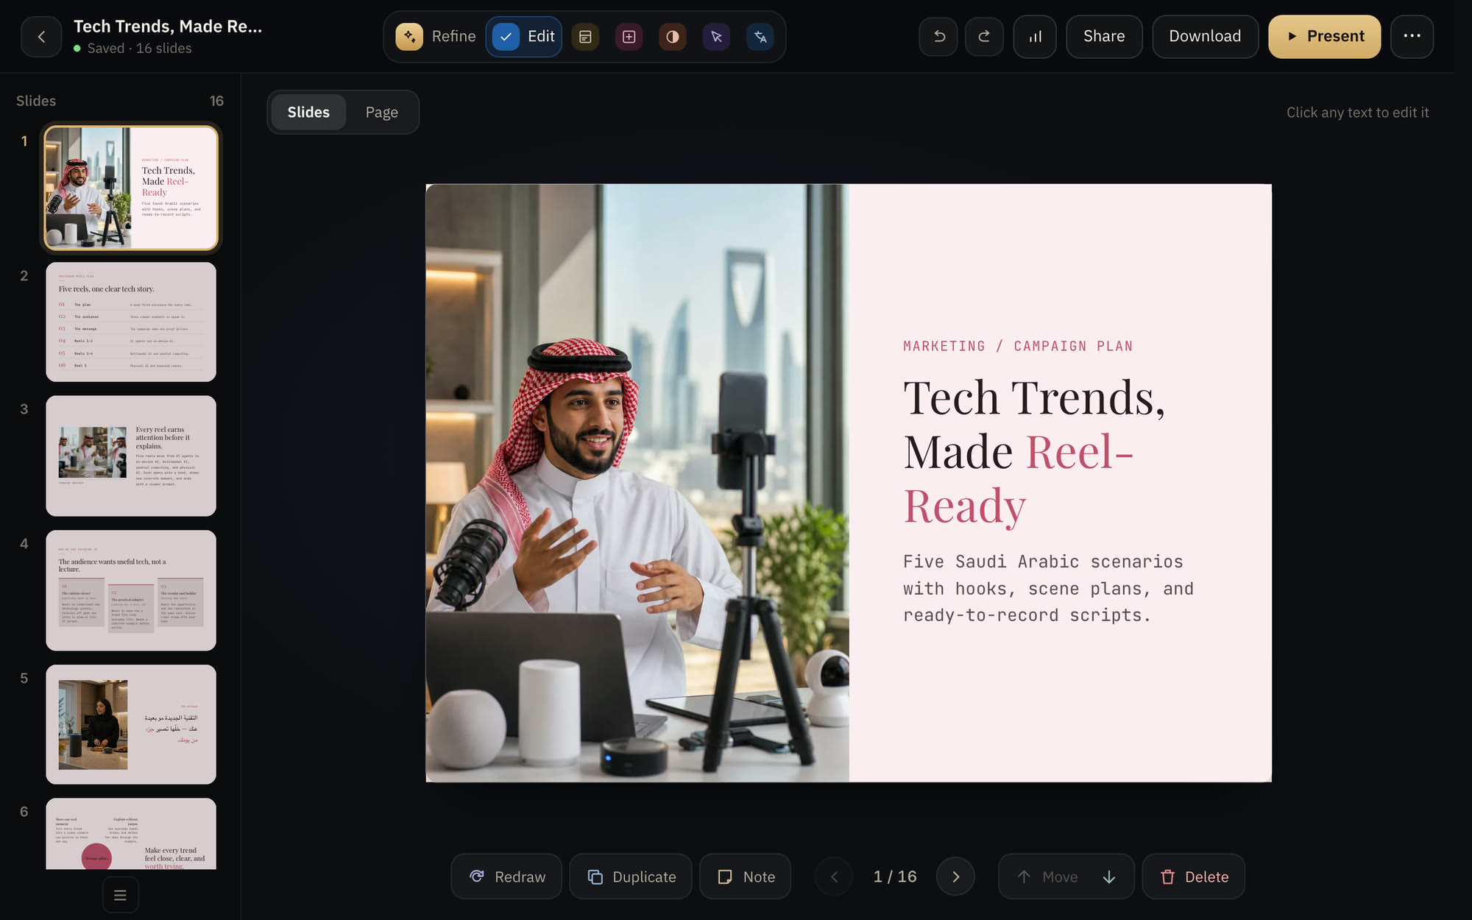Open the theme contrast half-circle icon
The height and width of the screenshot is (920, 1472).
click(673, 37)
